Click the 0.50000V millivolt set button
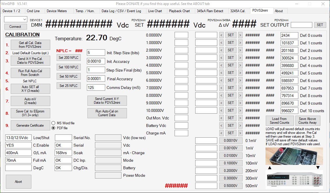330x193 pixels. coord(231,186)
